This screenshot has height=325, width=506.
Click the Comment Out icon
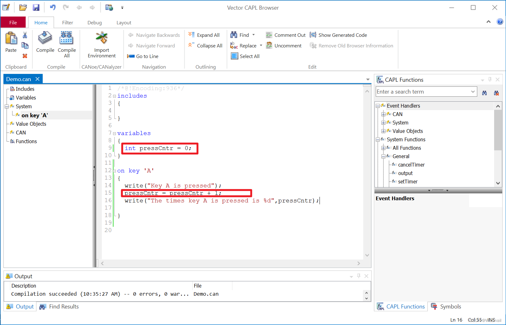pyautogui.click(x=269, y=35)
